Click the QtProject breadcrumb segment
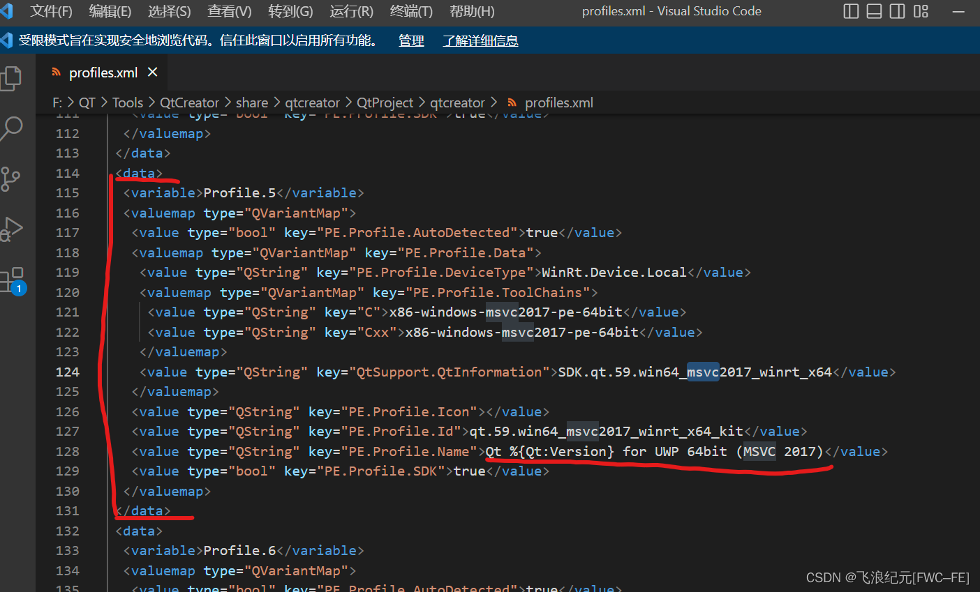Screen dimensions: 980x592 click(x=385, y=103)
